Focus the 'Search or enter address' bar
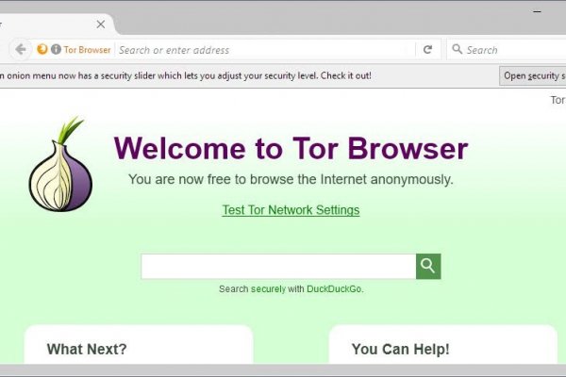 coord(266,50)
